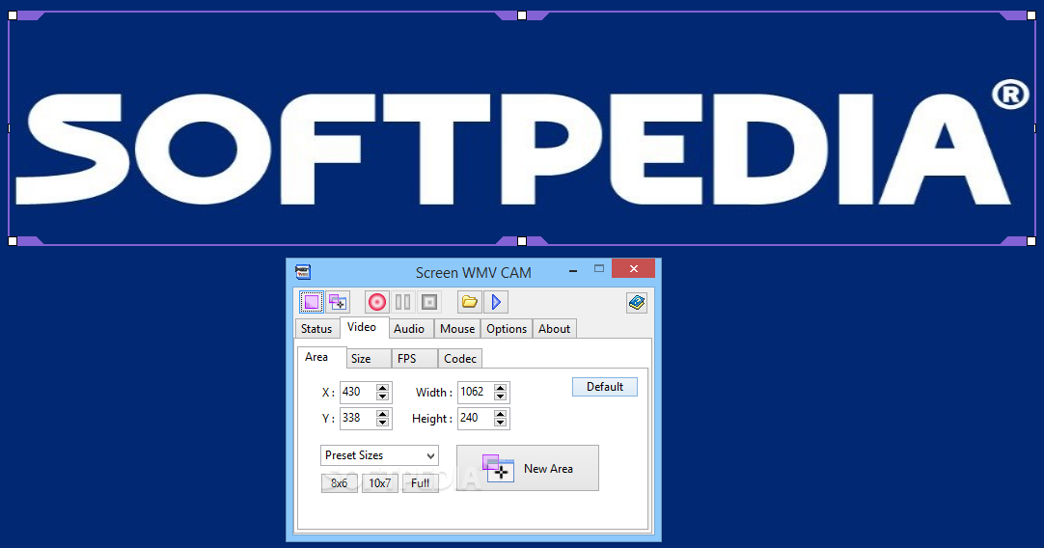Set capture area to Full
1044x548 pixels.
click(420, 483)
